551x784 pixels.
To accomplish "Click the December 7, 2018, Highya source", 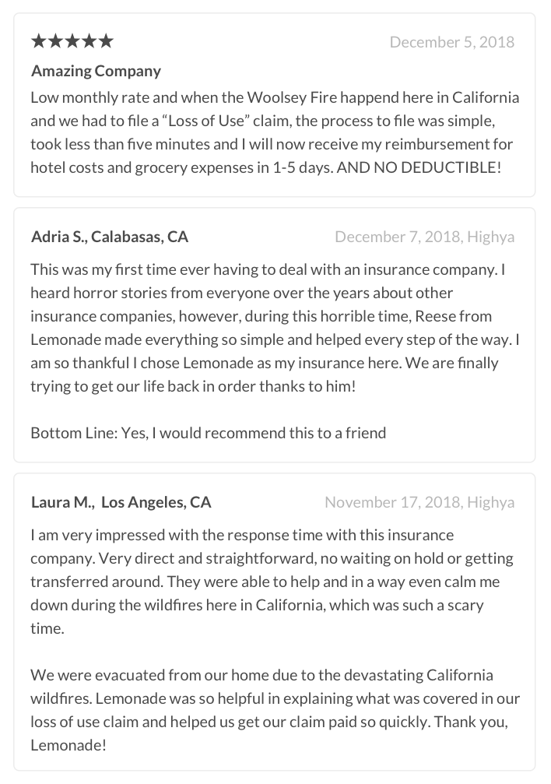I will [424, 237].
